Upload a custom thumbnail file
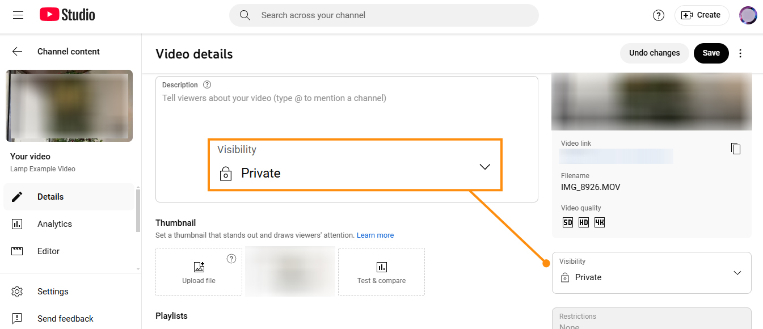The height and width of the screenshot is (329, 763). pos(199,271)
